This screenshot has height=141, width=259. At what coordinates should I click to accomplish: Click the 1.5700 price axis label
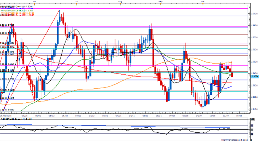[254, 38]
